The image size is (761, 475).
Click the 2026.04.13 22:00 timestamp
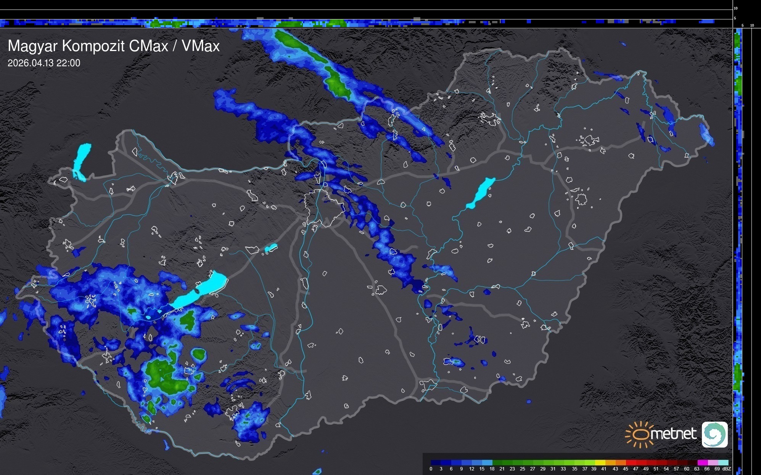[44, 63]
